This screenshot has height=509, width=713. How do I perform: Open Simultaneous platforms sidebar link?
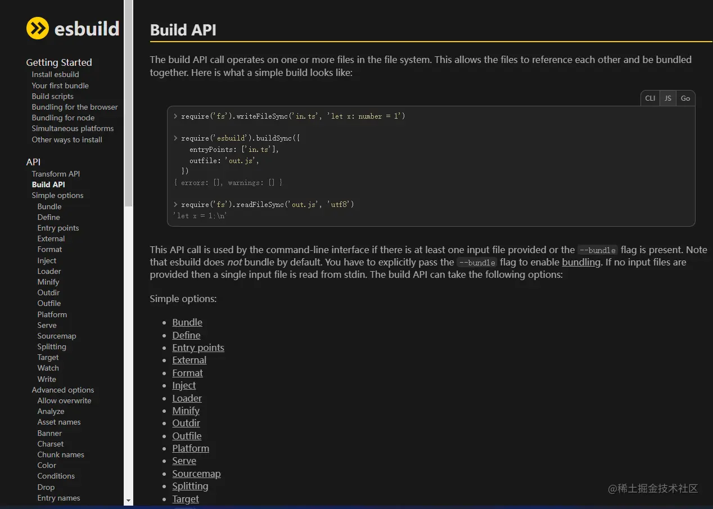[x=73, y=128]
